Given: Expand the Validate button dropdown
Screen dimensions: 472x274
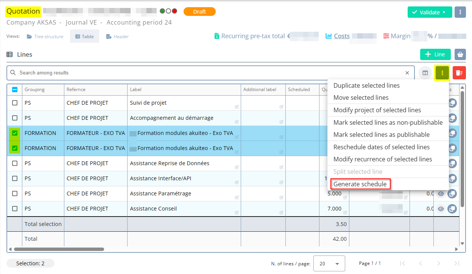Looking at the screenshot, I should click(x=444, y=12).
